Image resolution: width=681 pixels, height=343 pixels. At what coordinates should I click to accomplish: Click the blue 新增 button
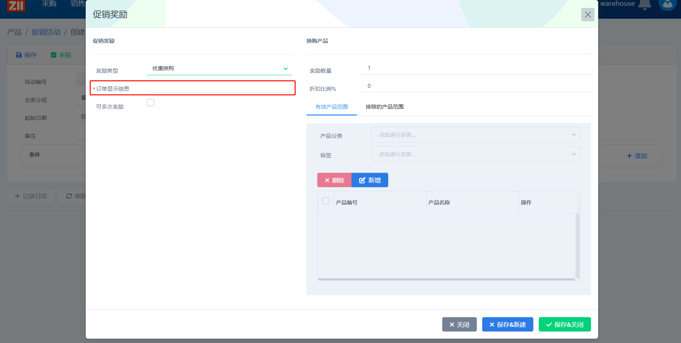click(x=370, y=180)
